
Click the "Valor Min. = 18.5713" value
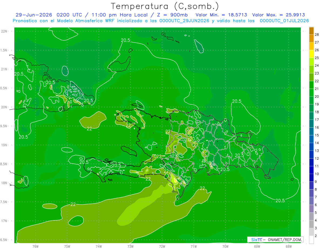coord(221,15)
